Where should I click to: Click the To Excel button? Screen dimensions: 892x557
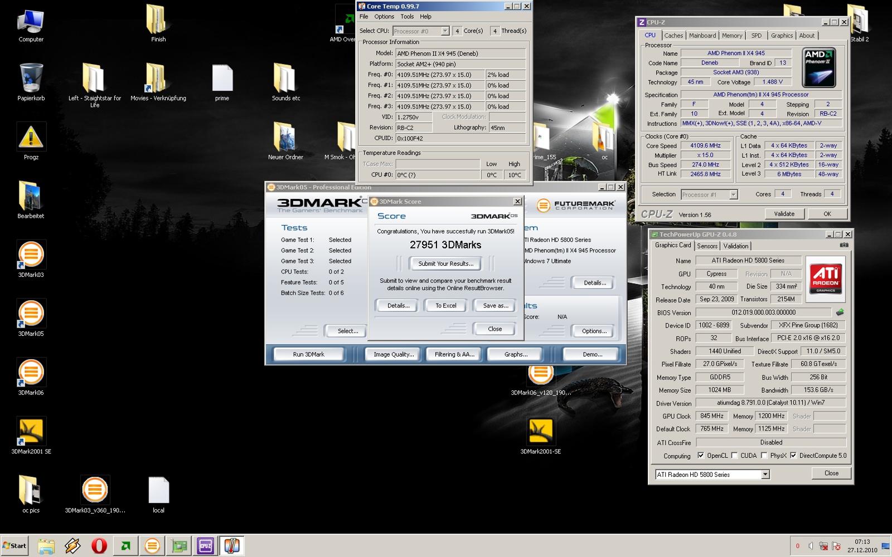445,305
